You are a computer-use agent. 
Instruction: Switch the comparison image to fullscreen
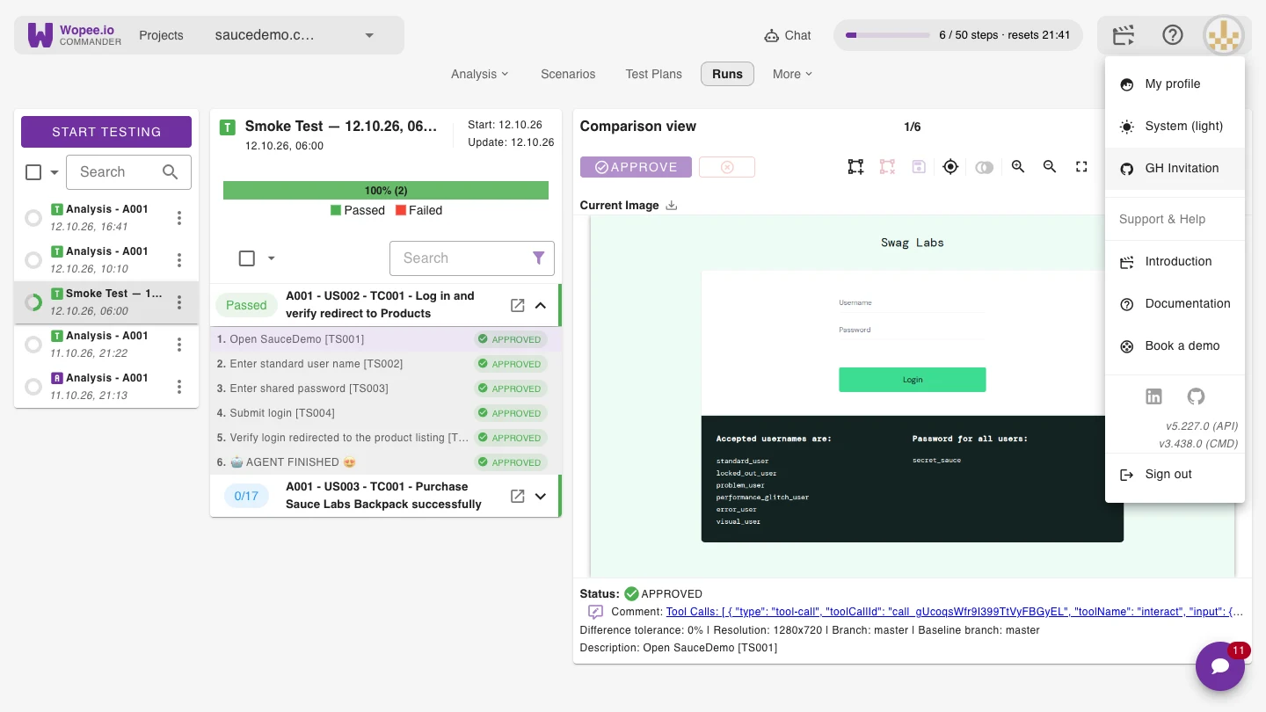[1081, 167]
